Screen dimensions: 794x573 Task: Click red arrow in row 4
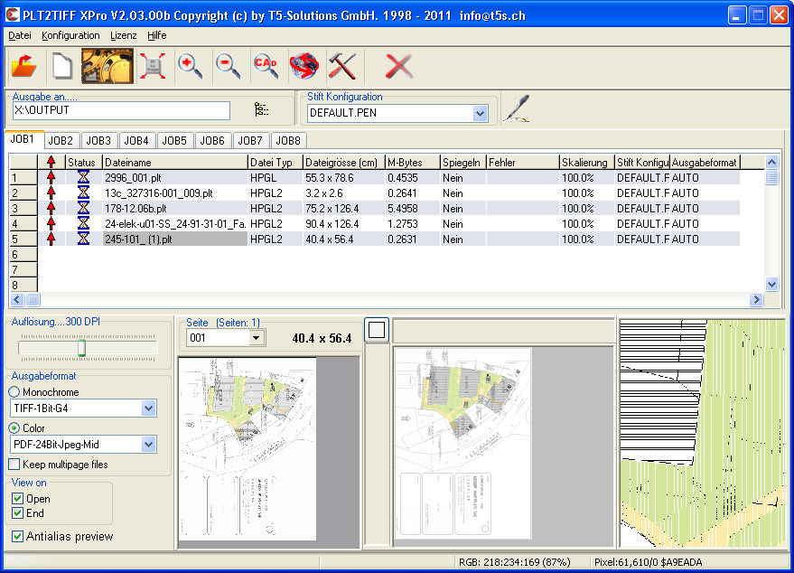point(51,223)
